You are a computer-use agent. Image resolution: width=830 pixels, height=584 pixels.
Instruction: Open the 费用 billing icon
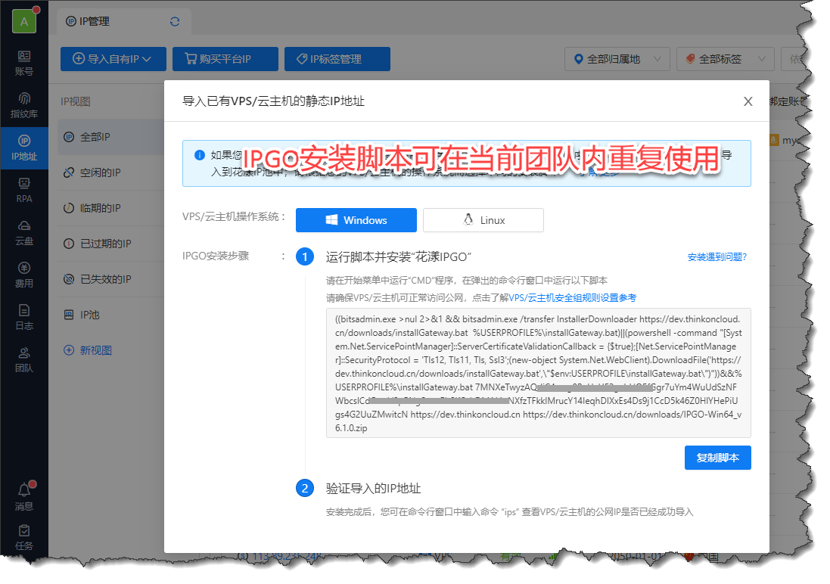[x=23, y=275]
